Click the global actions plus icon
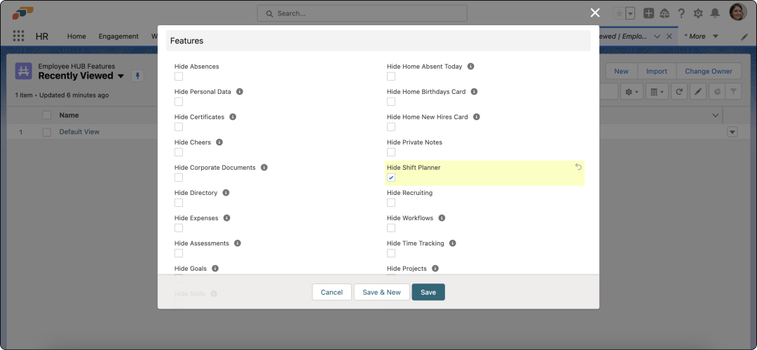757x350 pixels. [648, 13]
